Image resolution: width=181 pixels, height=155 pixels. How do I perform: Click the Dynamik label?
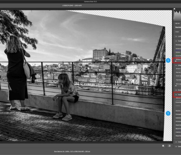coord(178,56)
